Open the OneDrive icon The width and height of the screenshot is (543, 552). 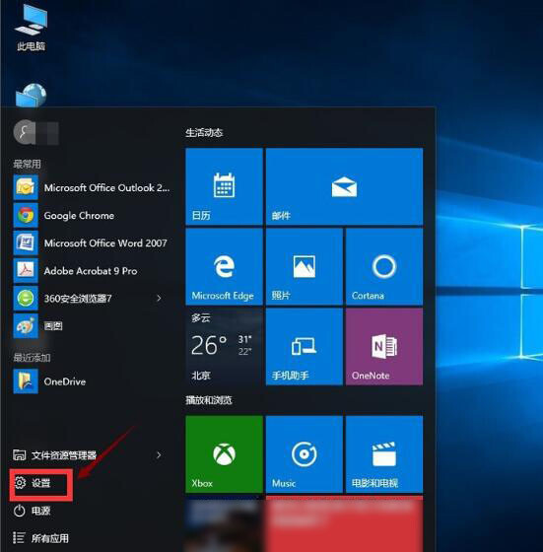coord(26,381)
